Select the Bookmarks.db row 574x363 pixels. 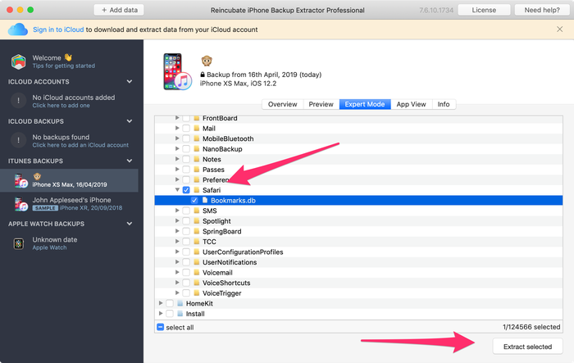(359, 200)
